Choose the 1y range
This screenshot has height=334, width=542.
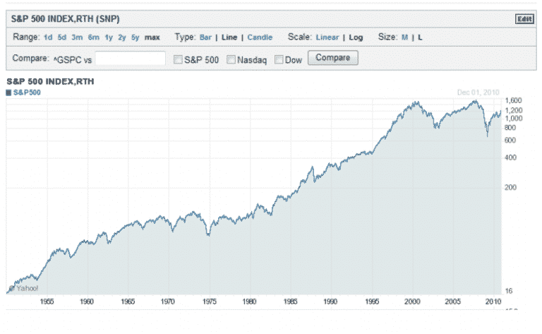(x=109, y=37)
